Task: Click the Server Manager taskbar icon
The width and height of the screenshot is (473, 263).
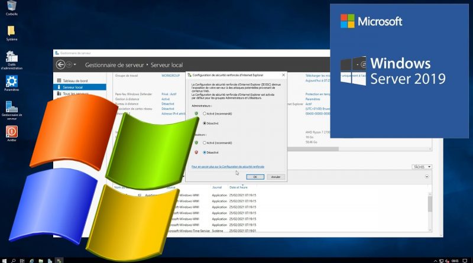Action: click(50, 261)
